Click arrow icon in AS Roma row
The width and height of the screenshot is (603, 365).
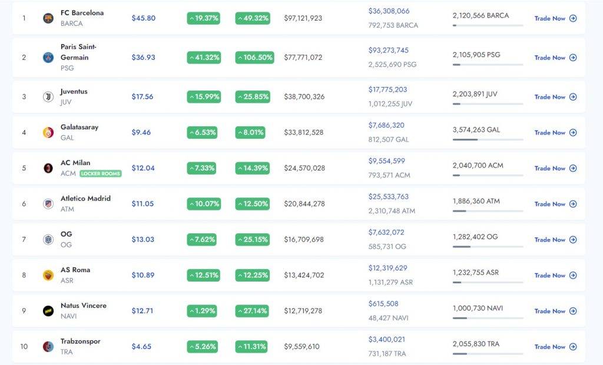click(x=573, y=275)
